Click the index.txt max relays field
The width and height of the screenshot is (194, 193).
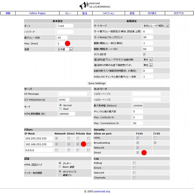[148, 77]
